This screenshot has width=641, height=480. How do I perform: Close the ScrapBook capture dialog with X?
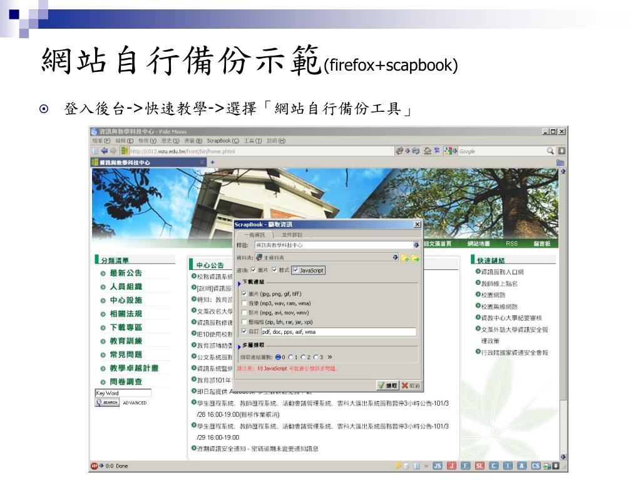(418, 224)
